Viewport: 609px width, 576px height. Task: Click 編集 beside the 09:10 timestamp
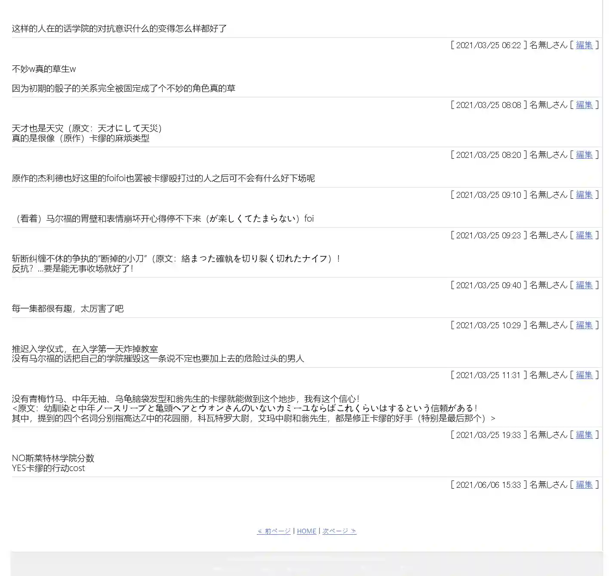point(584,195)
